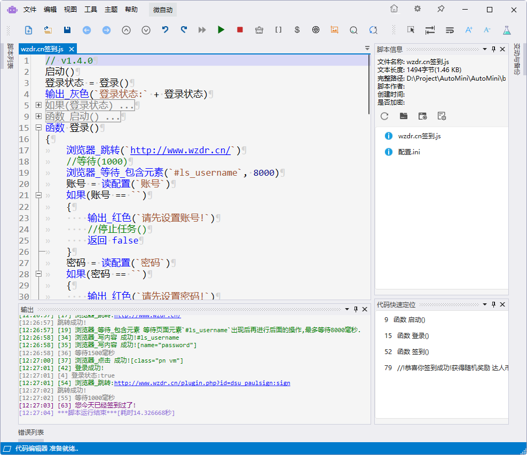Click the undo arrow in the toolbar
527x455 pixels.
click(x=165, y=30)
